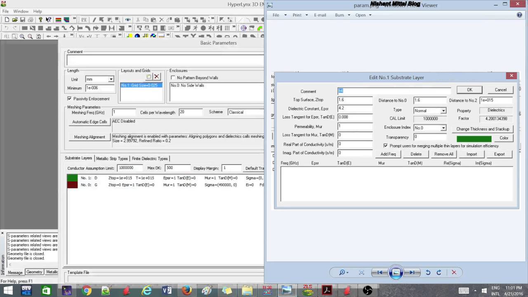
Task: Click the red delete X in Photo Viewer
Action: (x=454, y=272)
